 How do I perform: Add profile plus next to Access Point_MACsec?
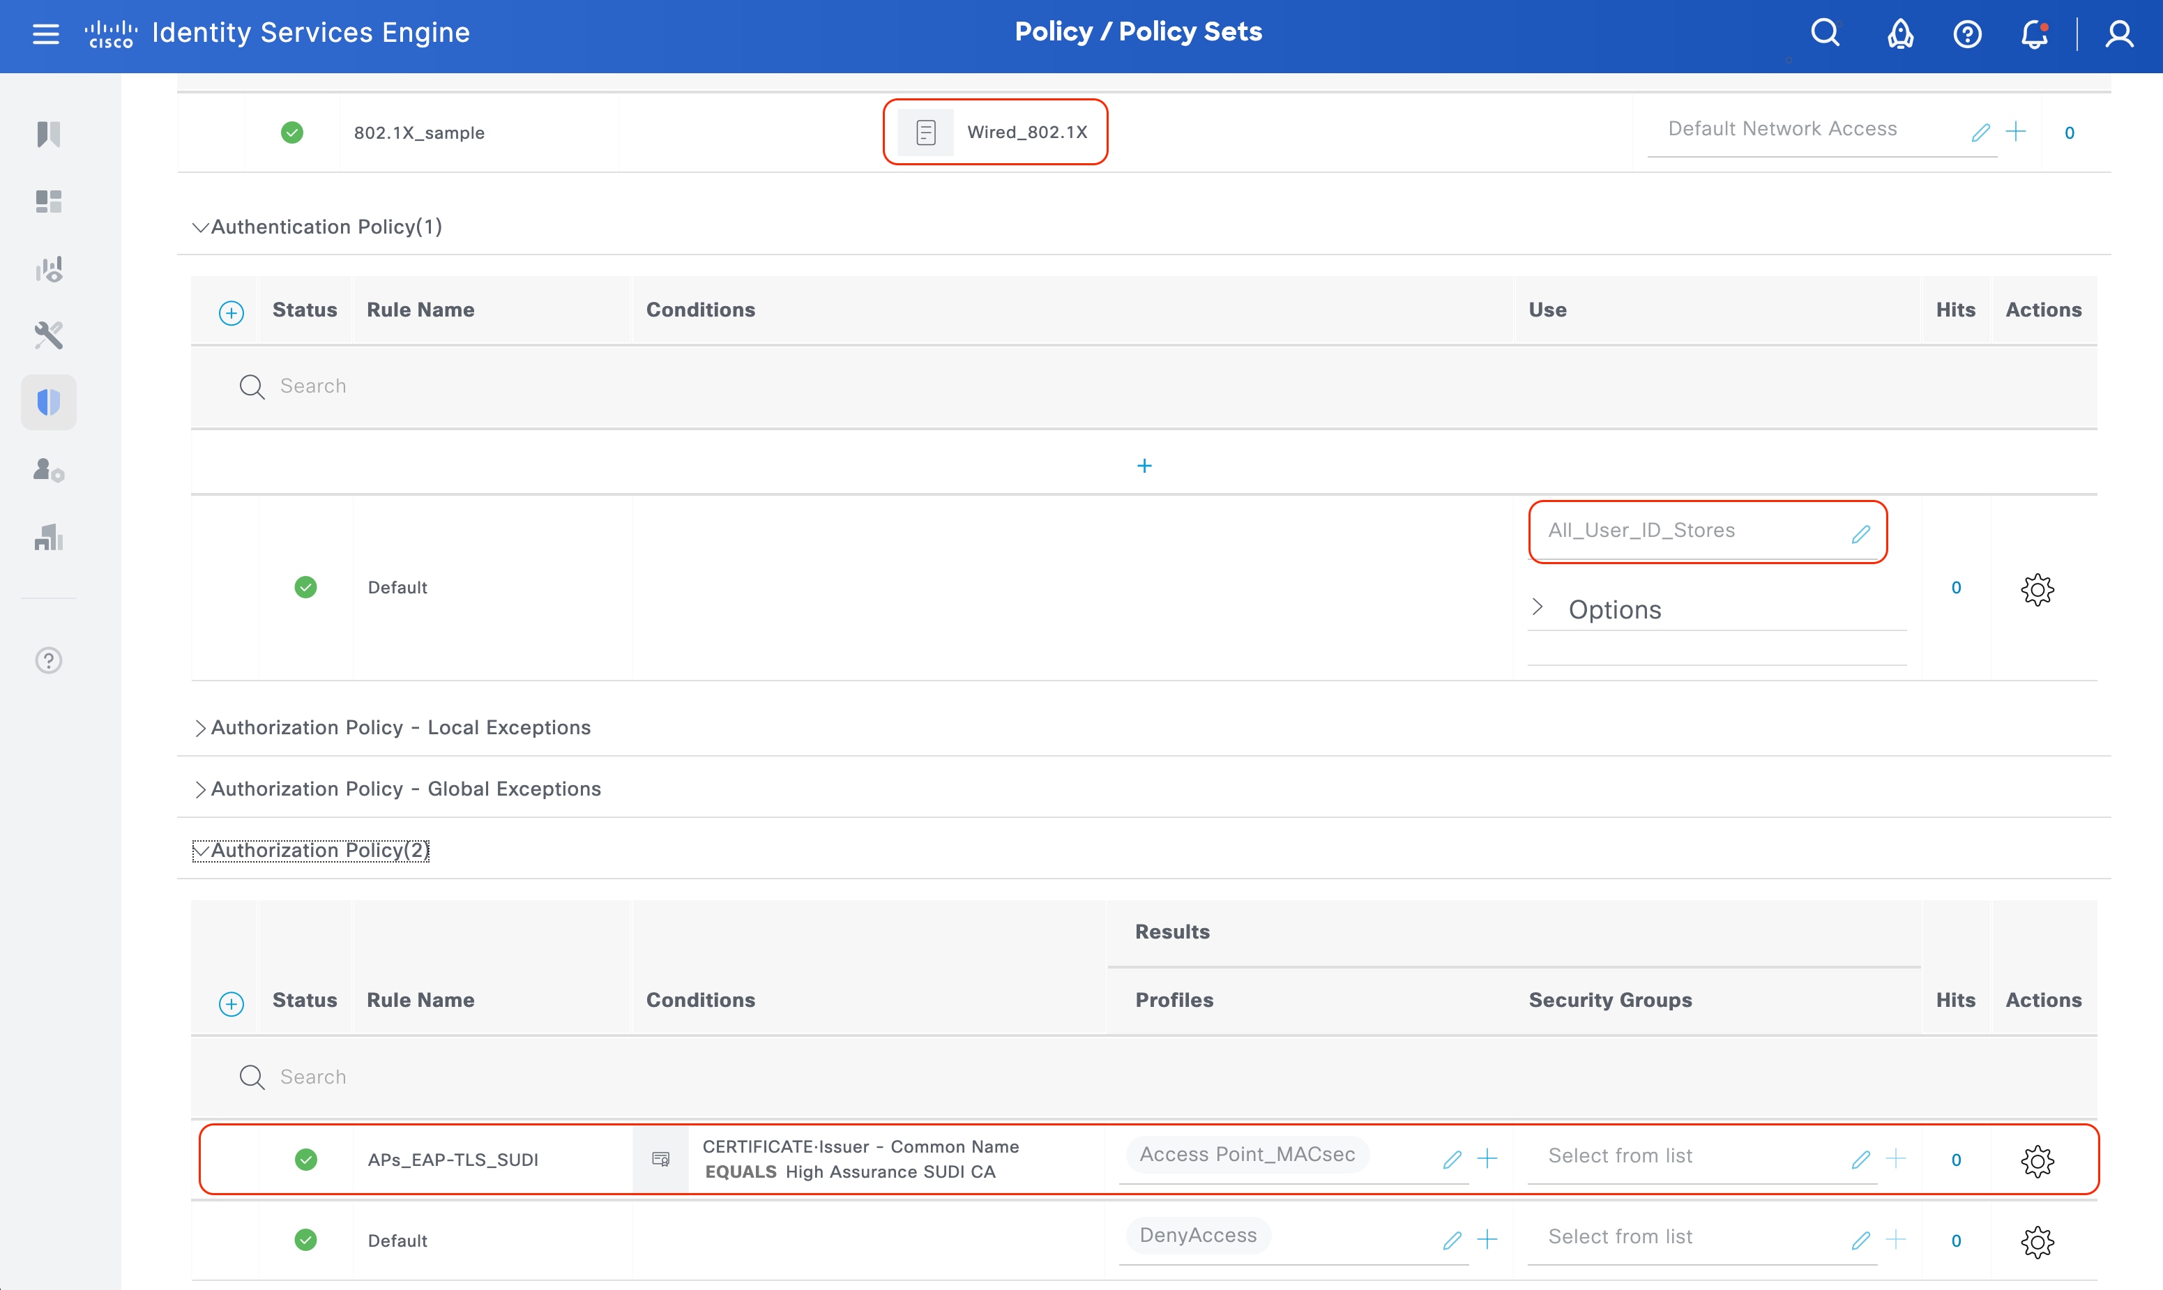tap(1488, 1159)
